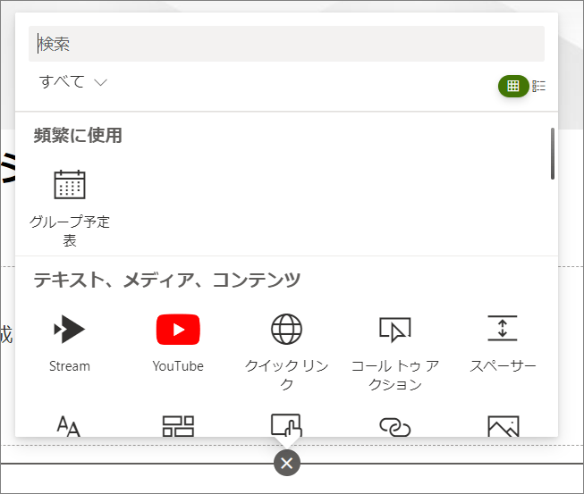Click the 頻繁に使用 section heading
Image resolution: width=584 pixels, height=494 pixels.
point(78,136)
